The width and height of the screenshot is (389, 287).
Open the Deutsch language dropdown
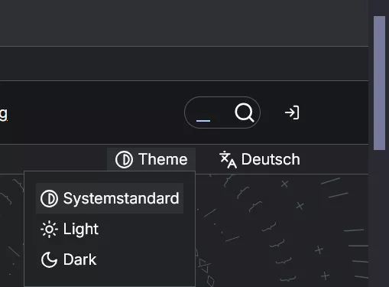coord(260,160)
